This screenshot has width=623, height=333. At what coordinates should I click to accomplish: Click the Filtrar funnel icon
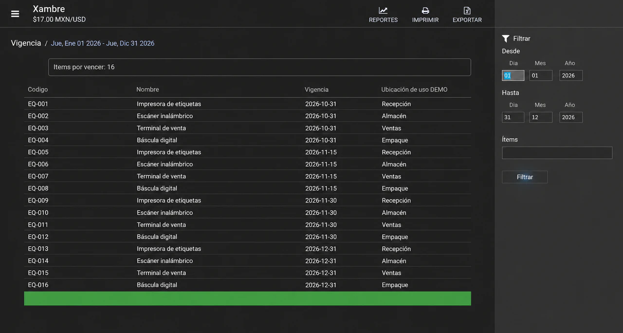click(506, 38)
